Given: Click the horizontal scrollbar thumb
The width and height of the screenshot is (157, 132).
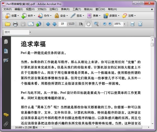Looking at the screenshot, I should tap(97, 127).
